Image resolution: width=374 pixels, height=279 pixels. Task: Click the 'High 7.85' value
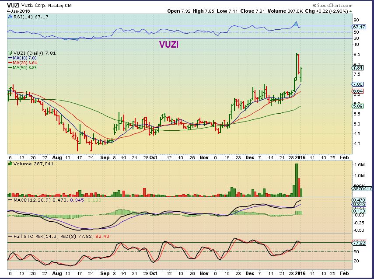(203, 11)
